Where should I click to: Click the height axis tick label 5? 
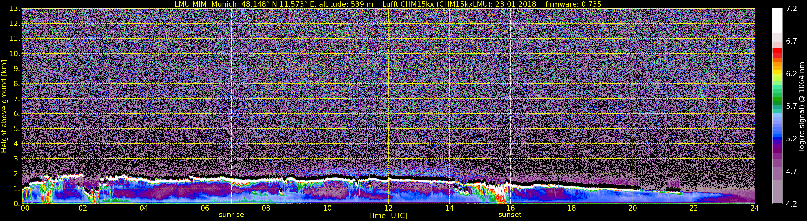tap(16, 129)
